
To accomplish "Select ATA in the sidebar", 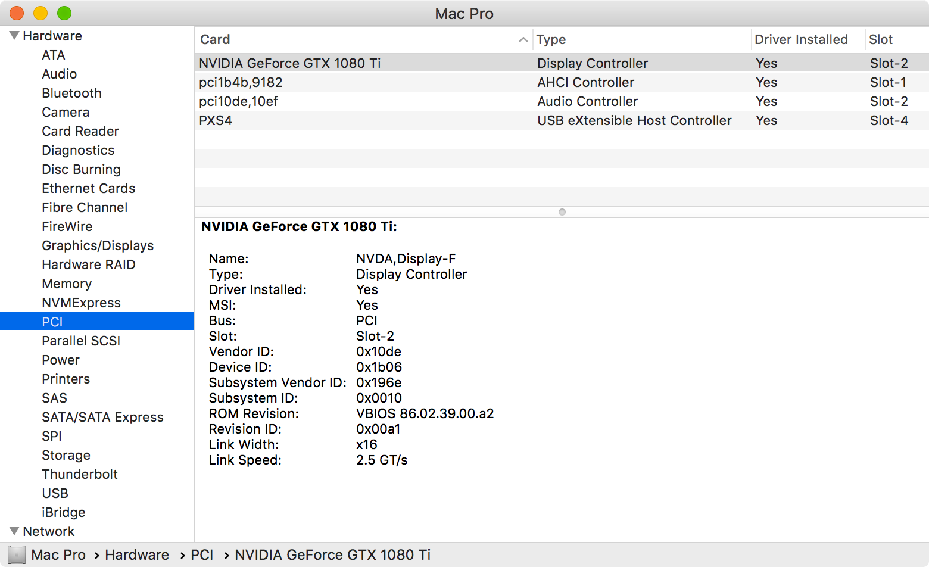I will point(54,55).
